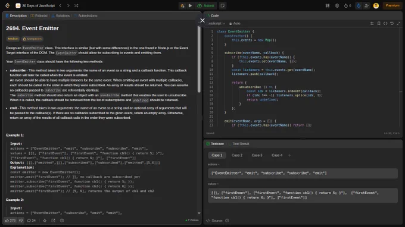Click the Online users status indicator
The width and height of the screenshot is (405, 227).
[x=192, y=220]
